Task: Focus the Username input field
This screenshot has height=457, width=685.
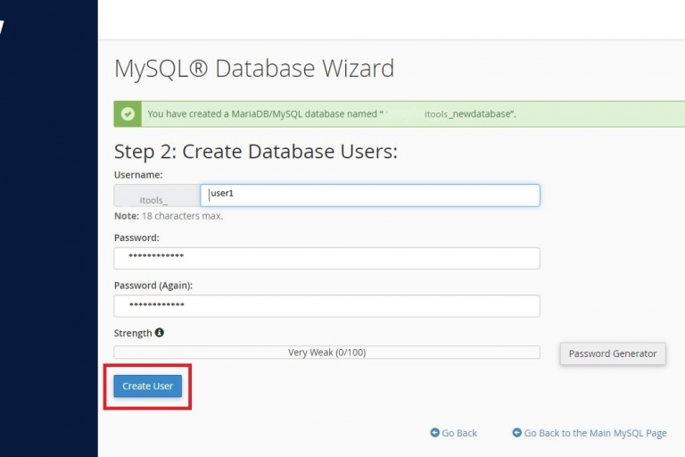Action: coord(370,195)
